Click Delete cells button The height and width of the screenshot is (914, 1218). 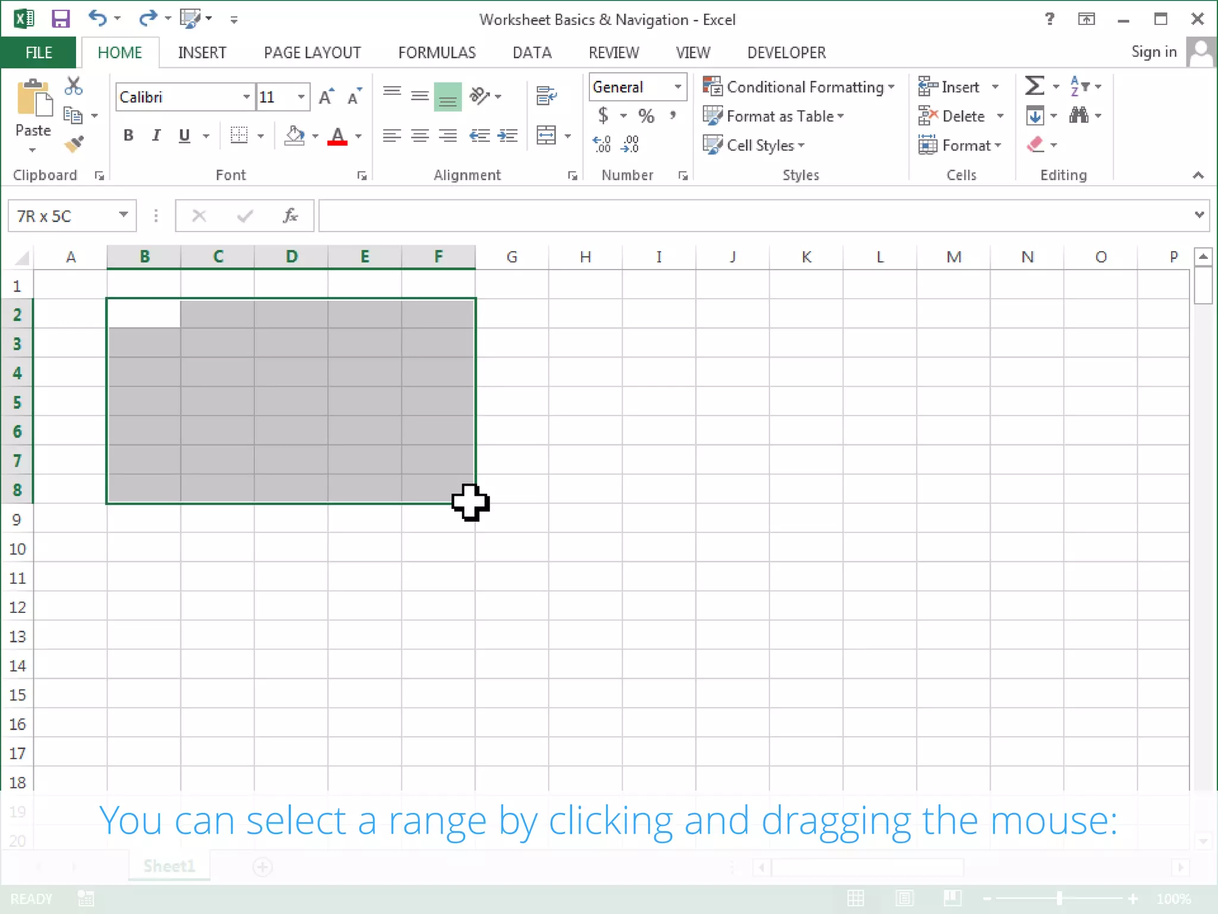click(952, 116)
